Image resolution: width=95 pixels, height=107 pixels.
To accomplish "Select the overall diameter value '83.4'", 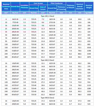I will coord(80,88).
